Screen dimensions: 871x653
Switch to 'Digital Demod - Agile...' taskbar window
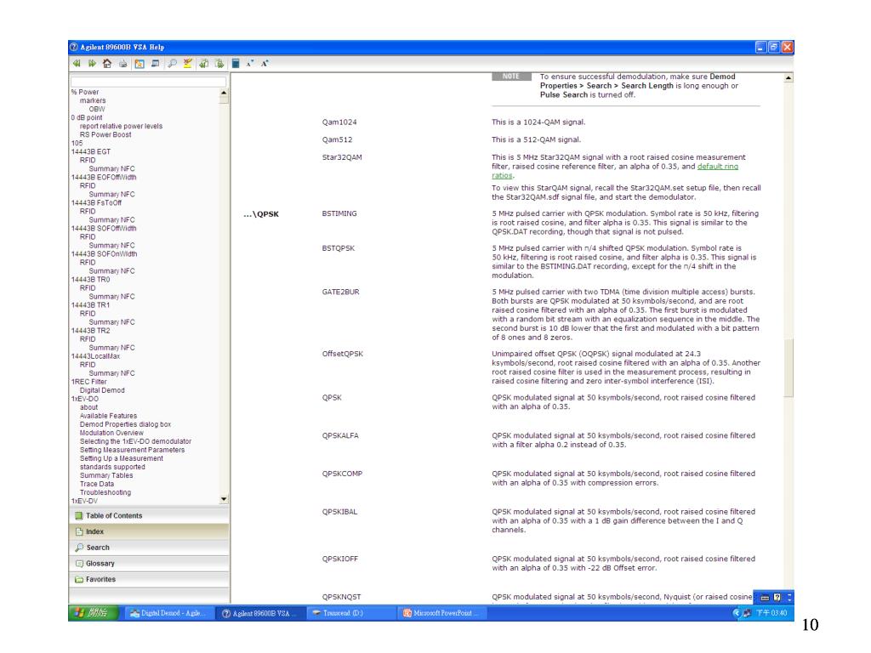168,613
